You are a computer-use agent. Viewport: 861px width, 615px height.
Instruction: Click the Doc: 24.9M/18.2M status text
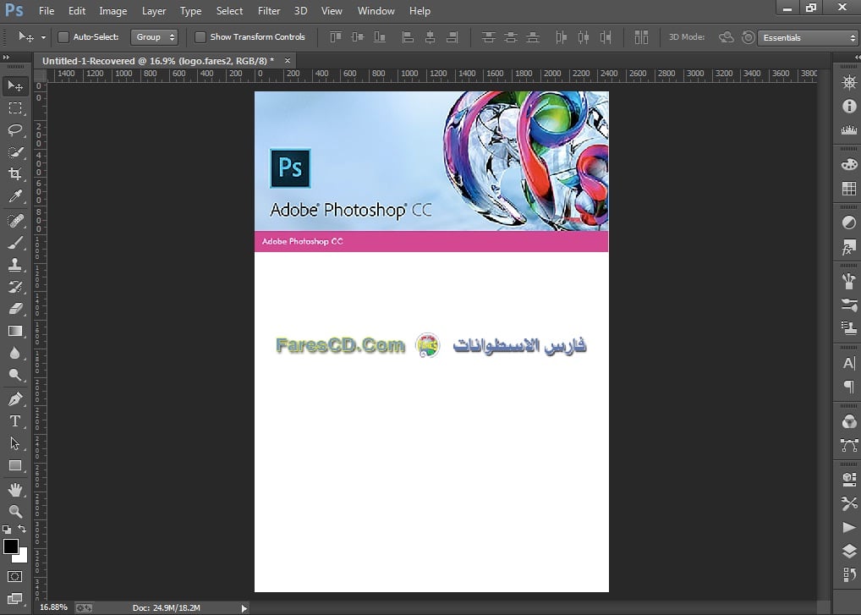point(167,608)
